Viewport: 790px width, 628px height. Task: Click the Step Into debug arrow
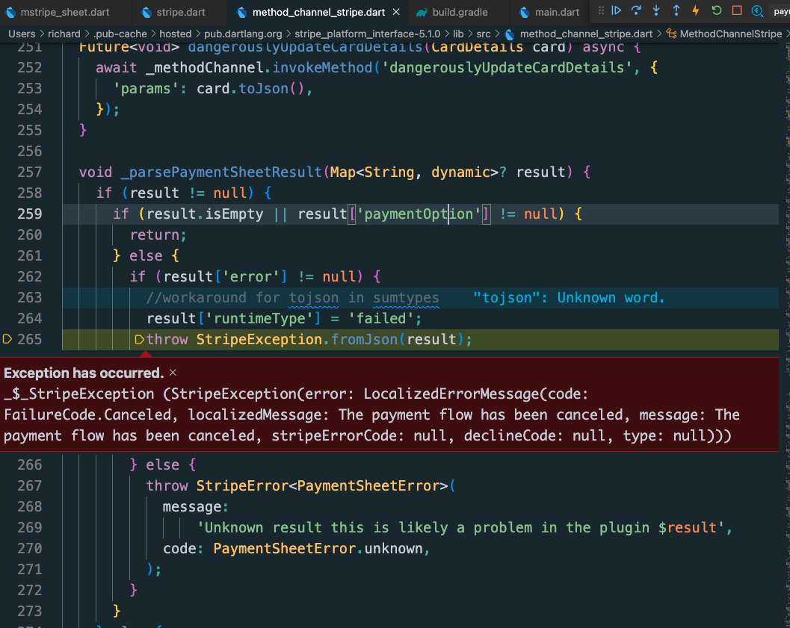656,11
